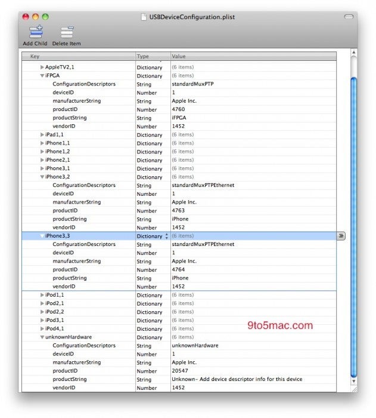Click the red close window button

(26, 17)
